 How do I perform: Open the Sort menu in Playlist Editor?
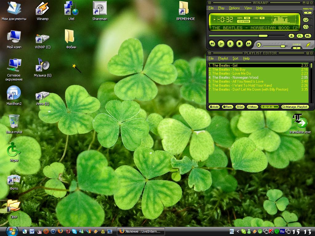(235, 58)
